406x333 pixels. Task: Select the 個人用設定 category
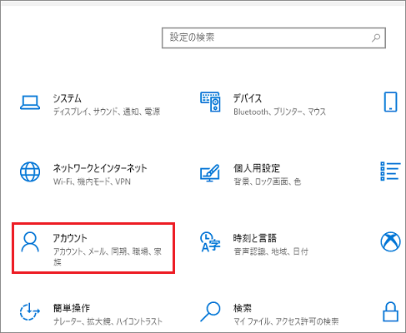point(256,168)
